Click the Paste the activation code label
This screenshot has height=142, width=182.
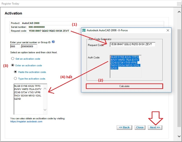click(32, 72)
